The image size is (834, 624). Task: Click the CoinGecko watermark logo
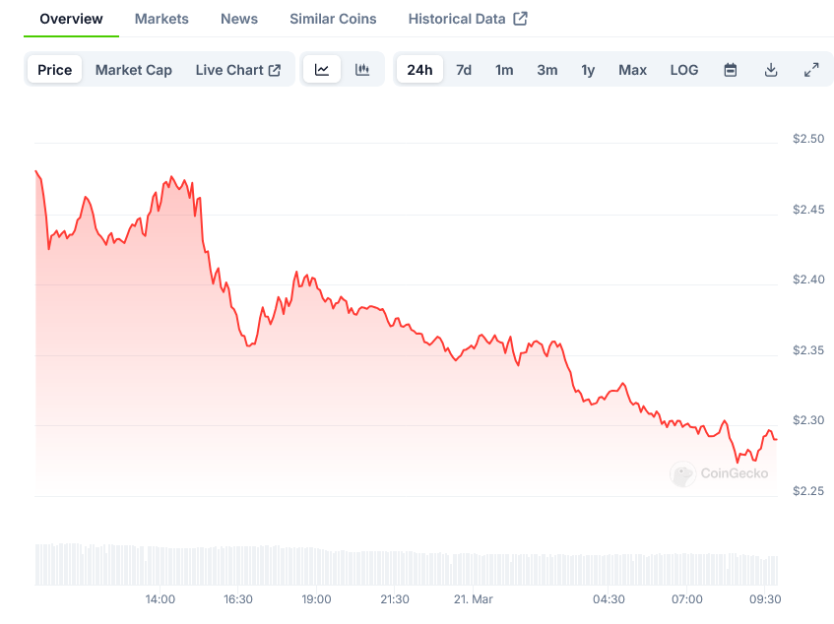click(719, 473)
